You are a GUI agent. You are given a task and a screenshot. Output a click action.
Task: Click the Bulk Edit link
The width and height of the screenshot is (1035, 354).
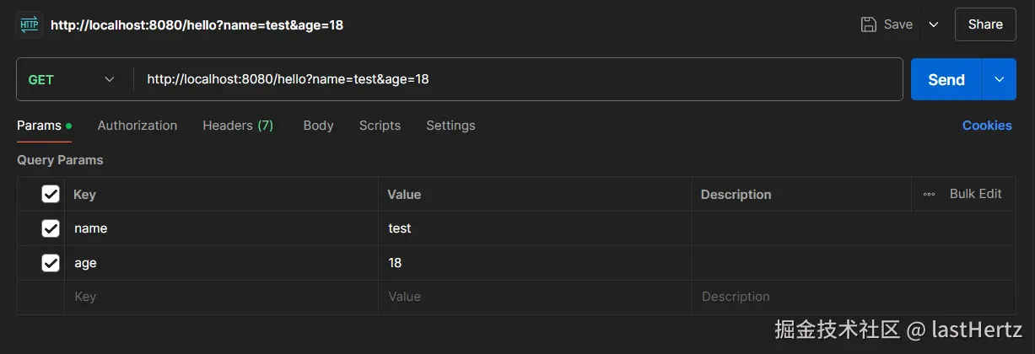975,194
